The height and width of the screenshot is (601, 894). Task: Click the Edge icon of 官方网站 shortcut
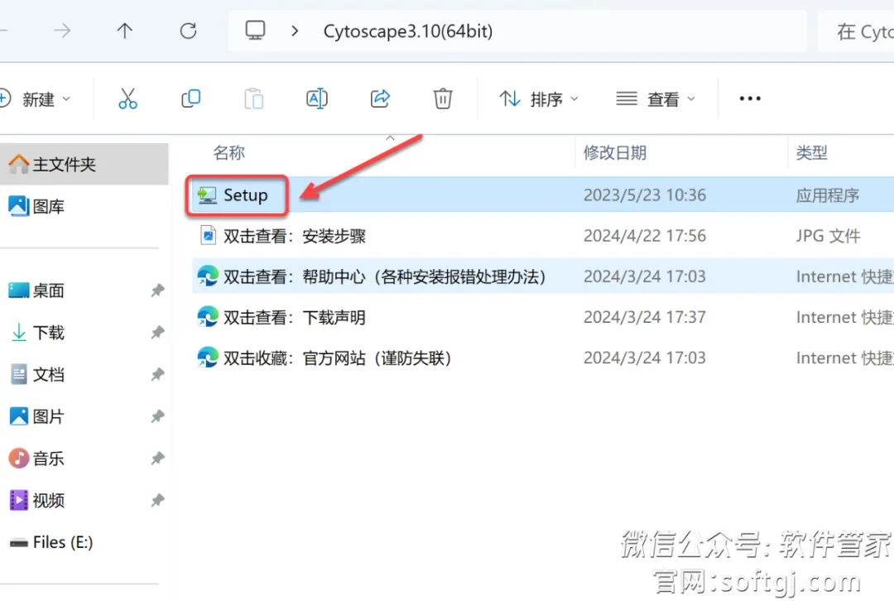208,358
